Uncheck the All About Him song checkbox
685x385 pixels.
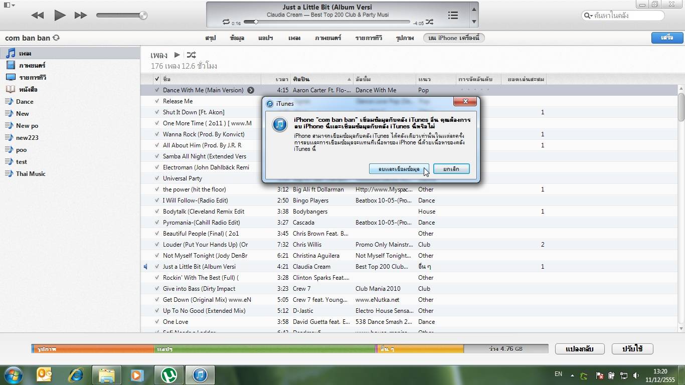pos(157,145)
